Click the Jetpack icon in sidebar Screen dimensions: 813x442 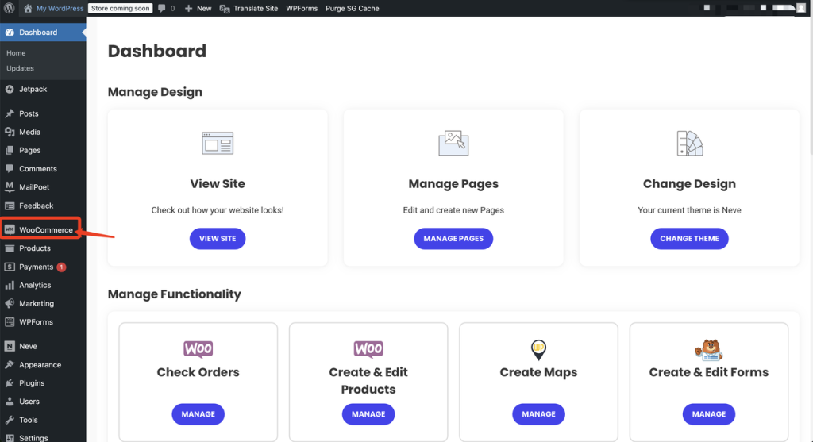10,90
